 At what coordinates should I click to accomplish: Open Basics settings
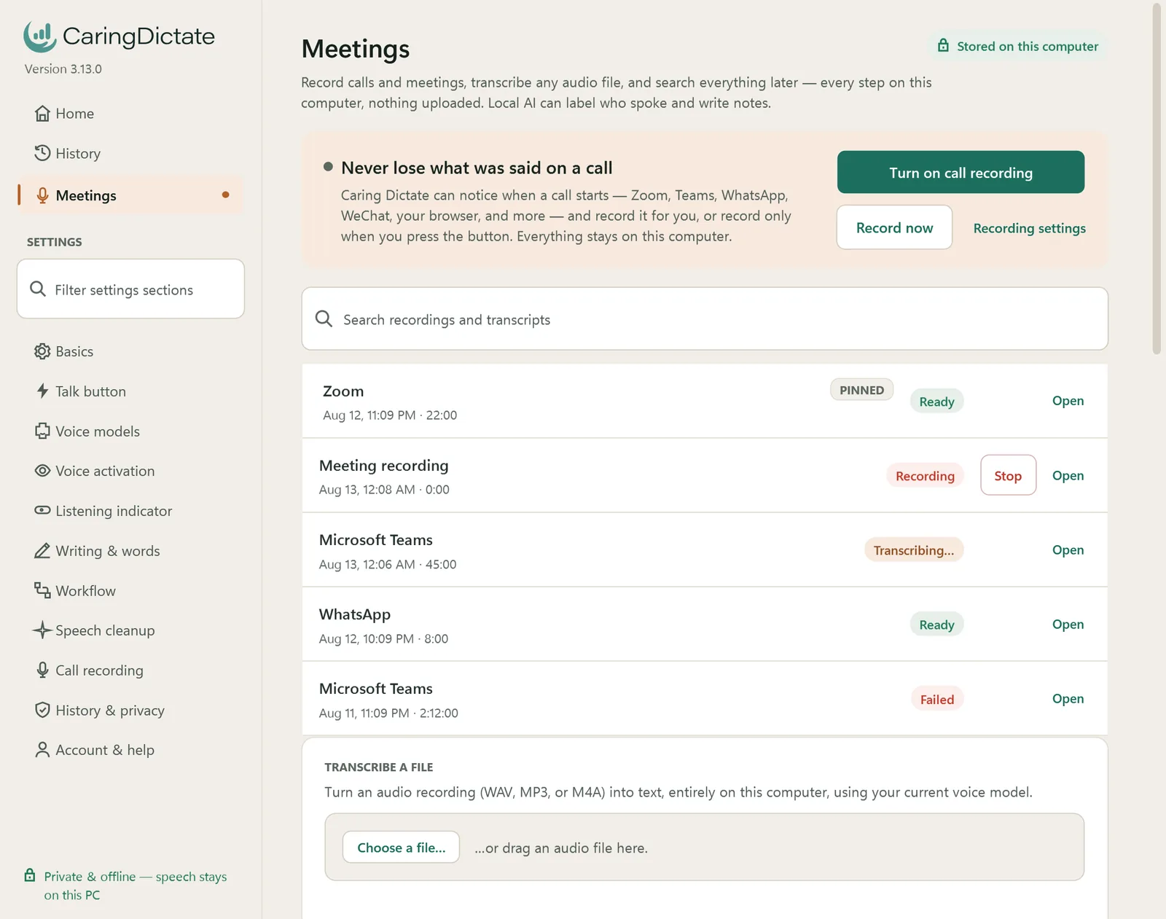[130, 351]
